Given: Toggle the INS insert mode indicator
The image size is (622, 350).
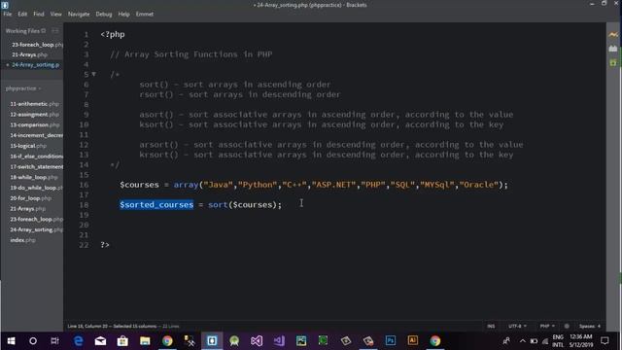Looking at the screenshot, I should 491,327.
